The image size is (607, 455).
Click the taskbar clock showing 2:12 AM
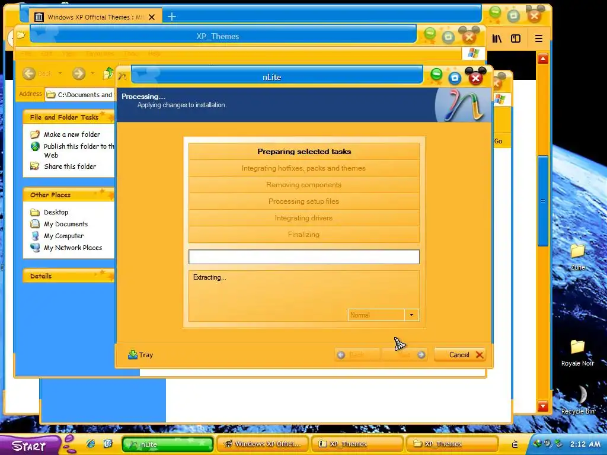585,444
